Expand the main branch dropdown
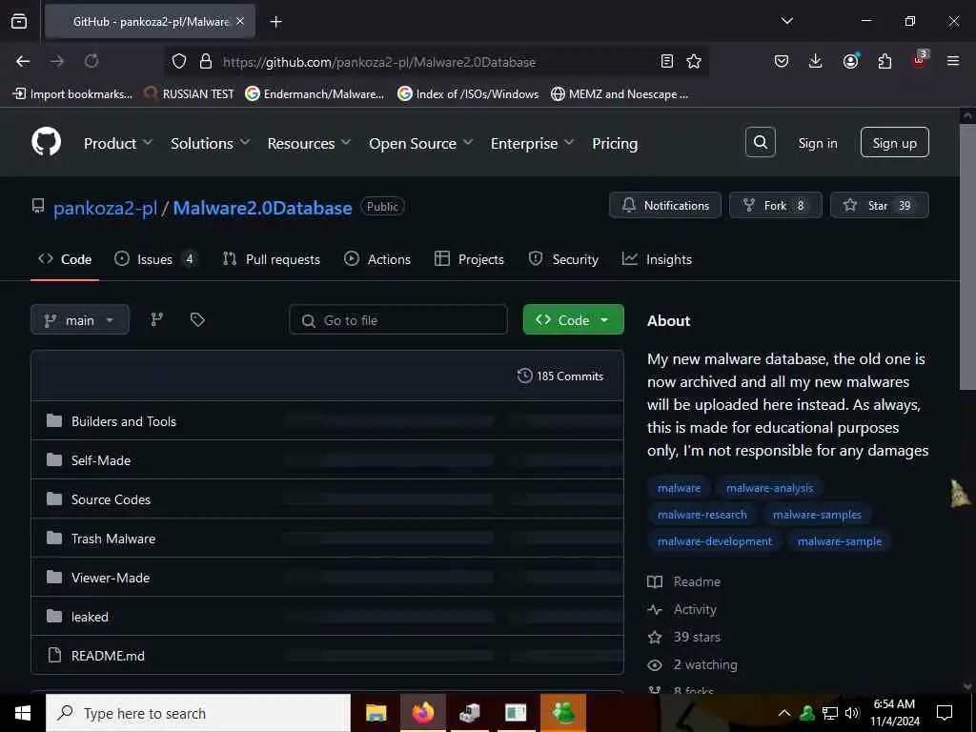Image resolution: width=976 pixels, height=732 pixels. (x=80, y=319)
